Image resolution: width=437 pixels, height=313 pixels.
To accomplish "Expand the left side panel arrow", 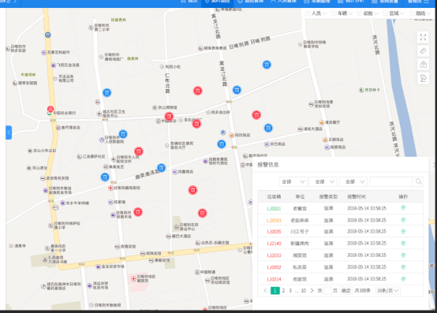I will tap(9, 132).
